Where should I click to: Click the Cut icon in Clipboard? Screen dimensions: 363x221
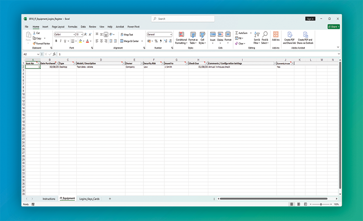pos(34,33)
